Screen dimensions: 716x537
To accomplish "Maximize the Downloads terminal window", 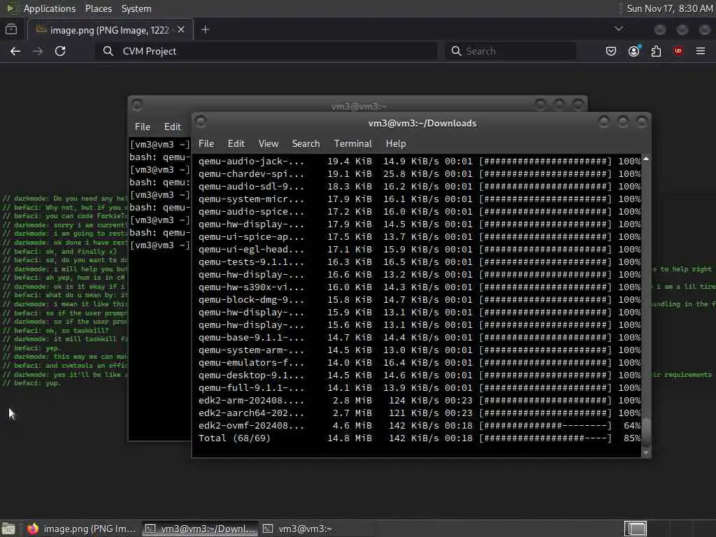I will [x=623, y=122].
